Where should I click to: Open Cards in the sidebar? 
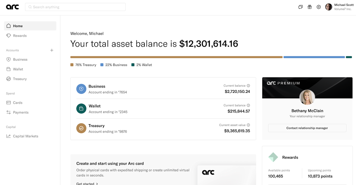click(18, 103)
